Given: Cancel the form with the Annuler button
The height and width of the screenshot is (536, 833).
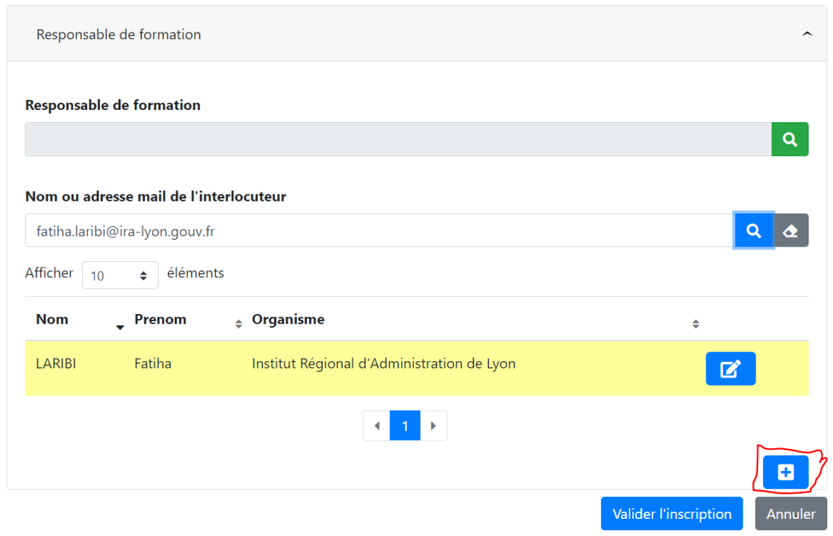Looking at the screenshot, I should [790, 513].
